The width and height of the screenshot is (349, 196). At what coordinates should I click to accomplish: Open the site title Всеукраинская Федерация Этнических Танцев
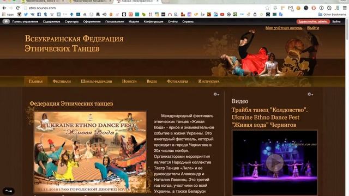pos(74,44)
